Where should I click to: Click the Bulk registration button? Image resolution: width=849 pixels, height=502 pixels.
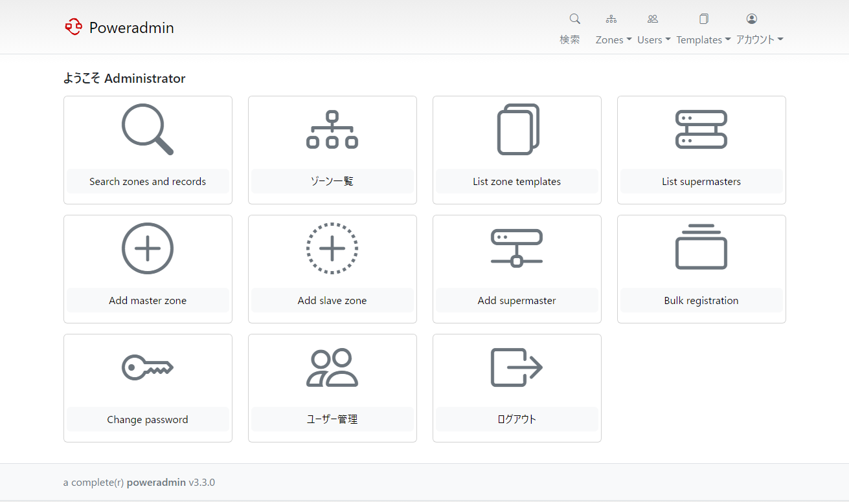pos(701,300)
